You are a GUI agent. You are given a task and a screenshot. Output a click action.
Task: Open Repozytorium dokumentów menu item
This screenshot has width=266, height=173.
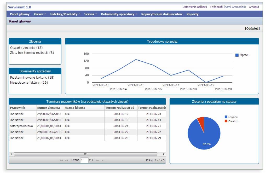[162, 14]
